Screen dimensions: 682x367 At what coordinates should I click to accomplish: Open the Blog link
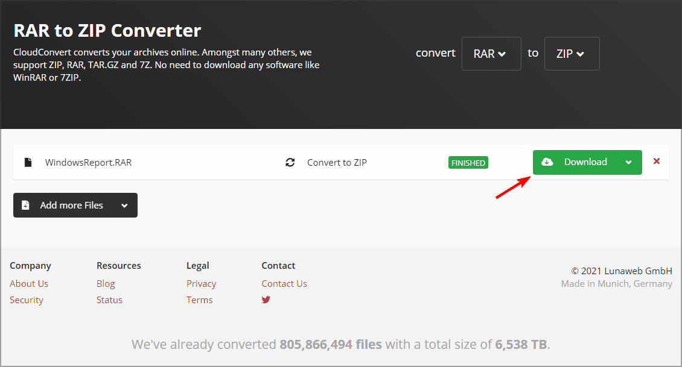[106, 284]
